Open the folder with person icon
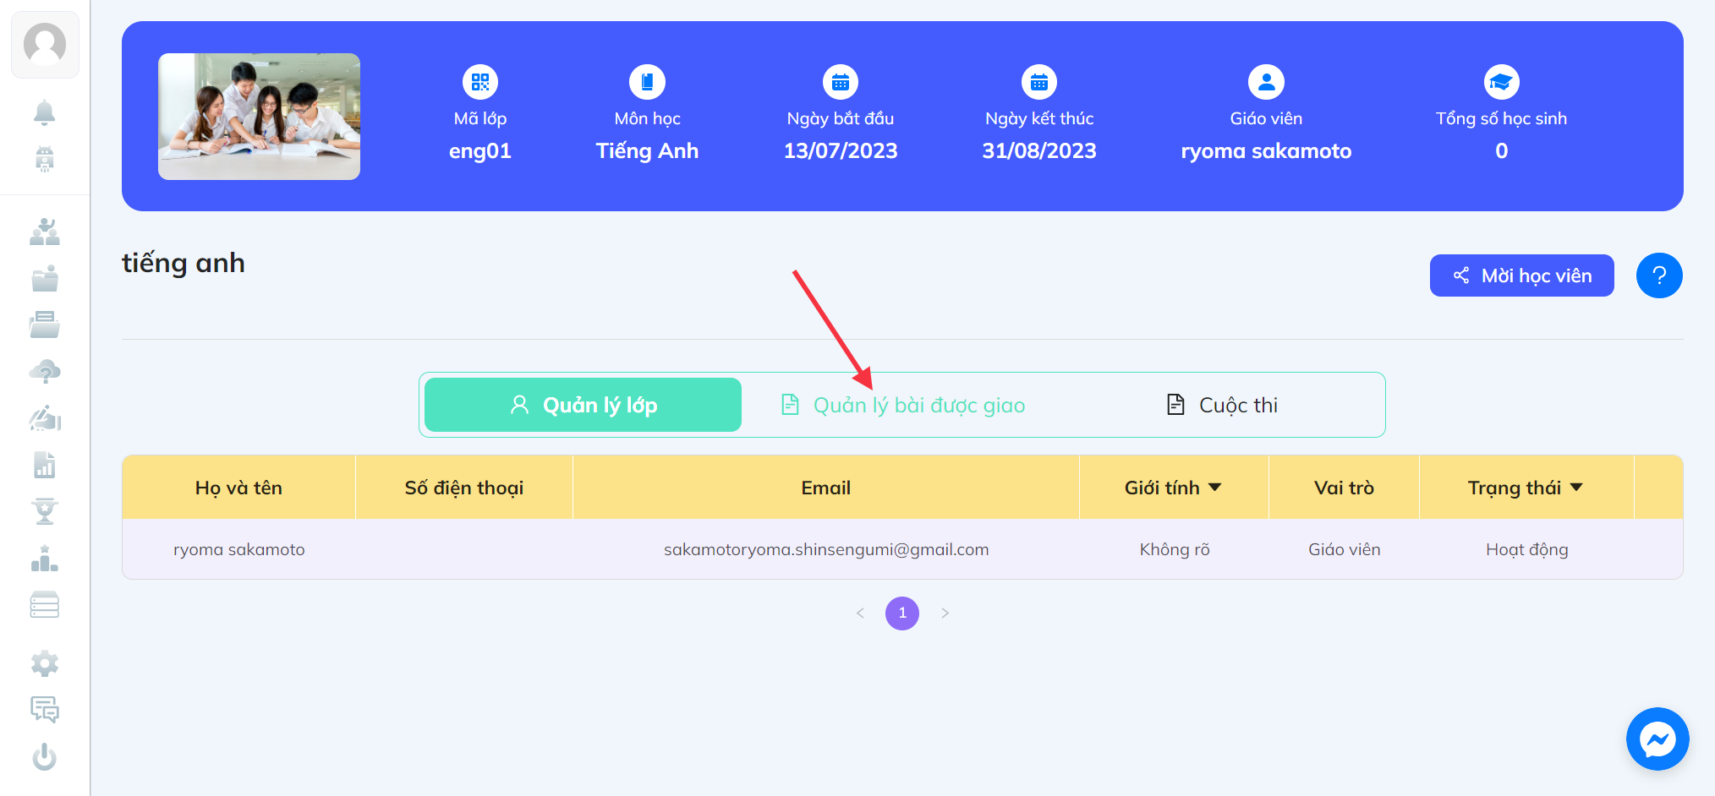This screenshot has height=796, width=1715. pos(44,278)
